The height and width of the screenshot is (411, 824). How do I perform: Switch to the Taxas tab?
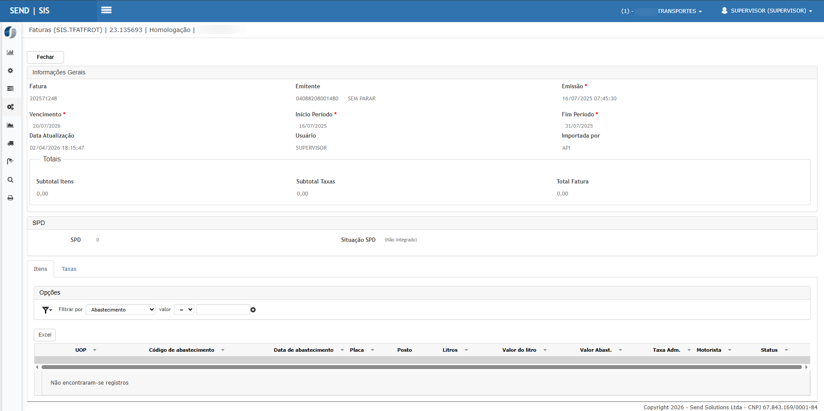click(69, 269)
